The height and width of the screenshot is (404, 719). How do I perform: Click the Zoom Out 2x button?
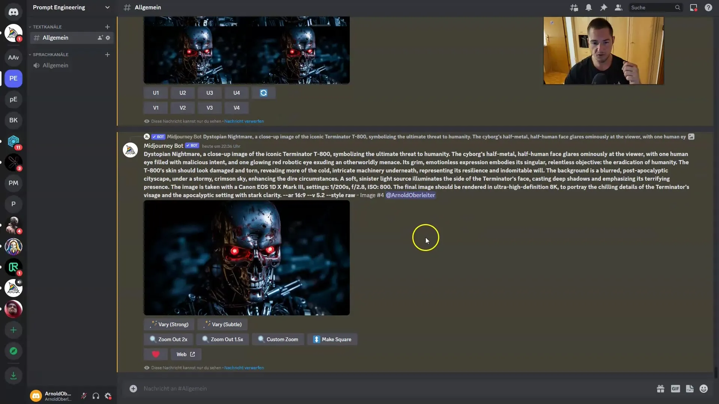click(x=169, y=339)
